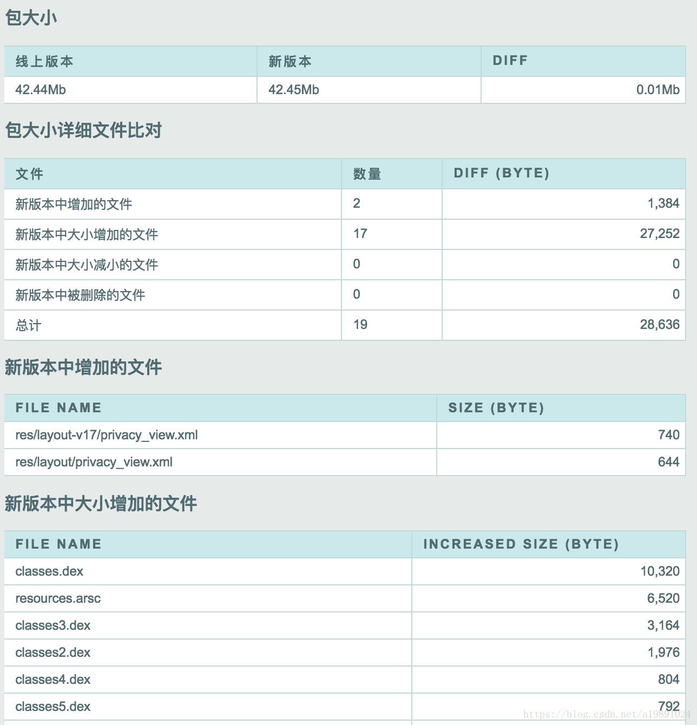
Task: Select the classes2.dex file name
Action: click(53, 652)
